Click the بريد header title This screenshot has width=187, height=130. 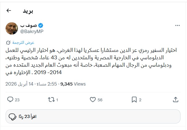tap(28, 11)
